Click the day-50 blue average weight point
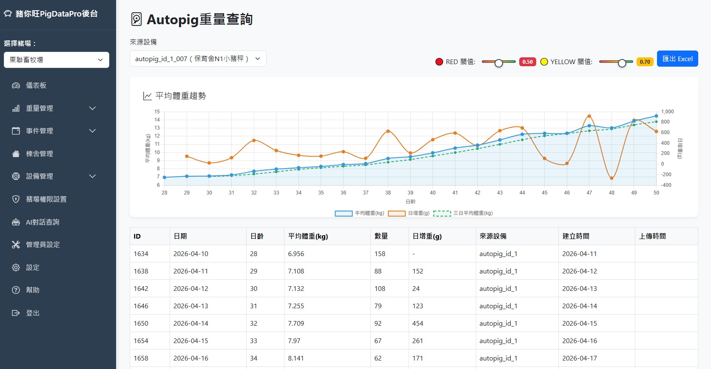711x369 pixels. point(656,116)
